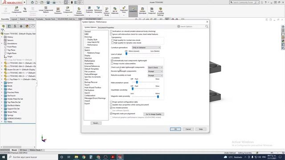Click the New document icon
The width and height of the screenshot is (285, 160).
36,2
